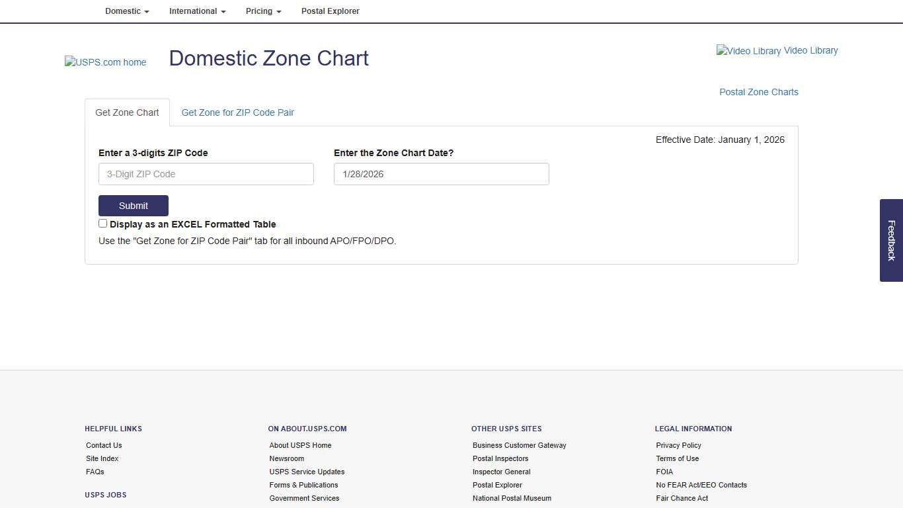Read the Privacy Policy
Screen dimensions: 903x508
click(x=678, y=445)
